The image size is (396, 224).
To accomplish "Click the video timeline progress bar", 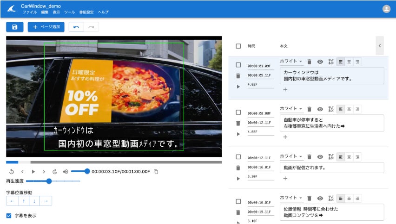I will click(114, 162).
